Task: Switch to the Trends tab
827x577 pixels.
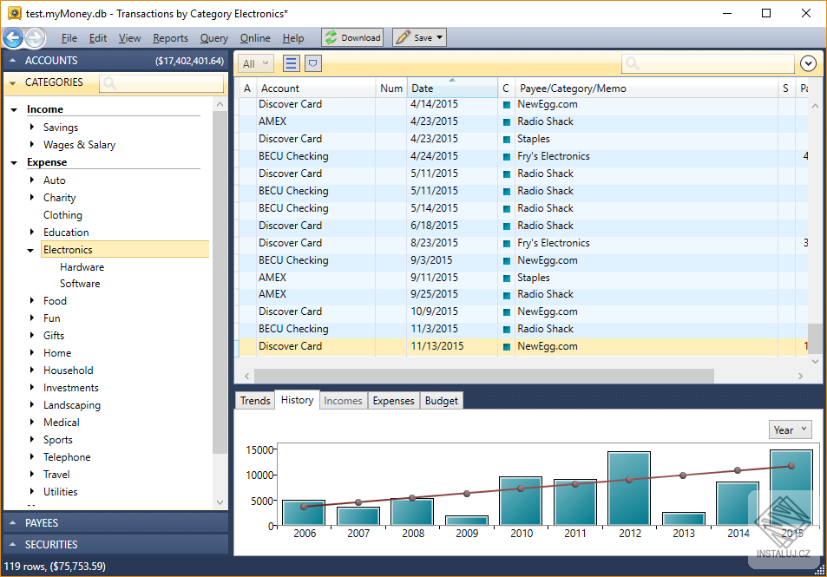Action: point(255,400)
